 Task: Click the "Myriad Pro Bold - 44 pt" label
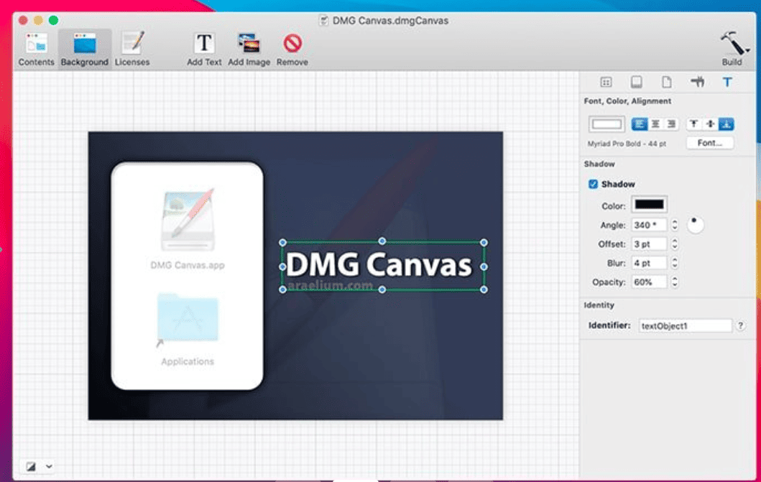pos(627,144)
